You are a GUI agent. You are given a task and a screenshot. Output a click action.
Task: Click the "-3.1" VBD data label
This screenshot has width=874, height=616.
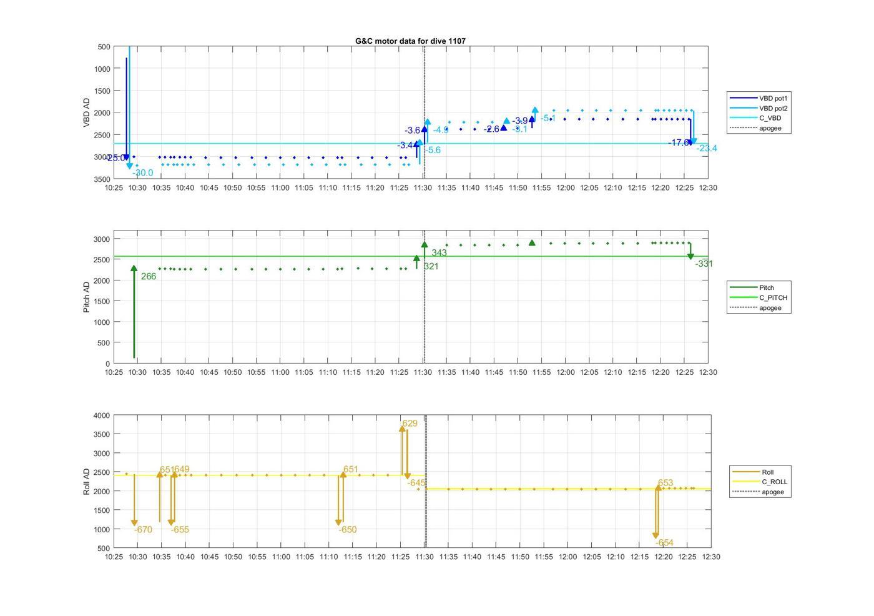(x=519, y=129)
